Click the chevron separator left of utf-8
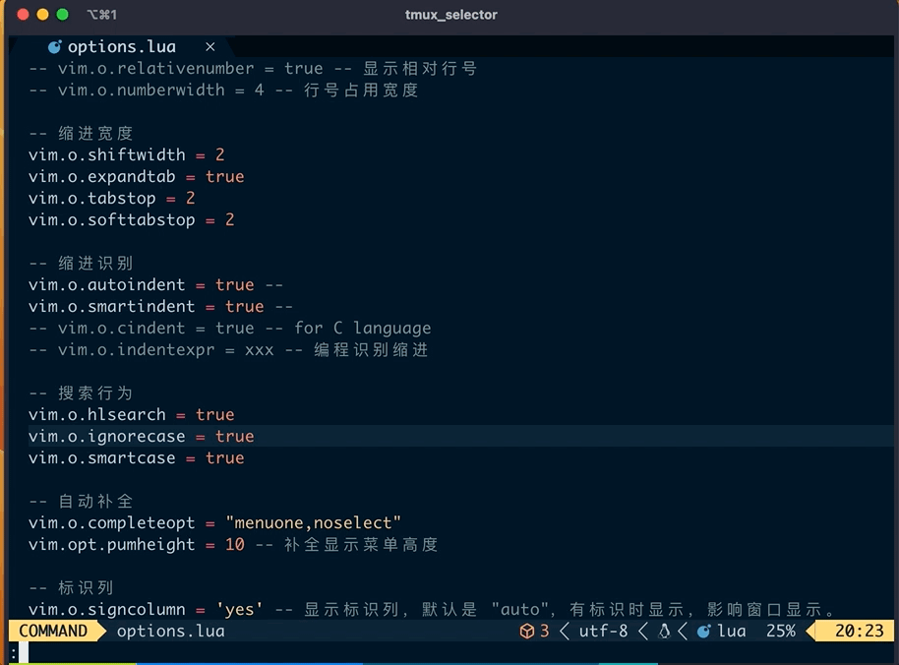The height and width of the screenshot is (665, 899). pyautogui.click(x=564, y=632)
